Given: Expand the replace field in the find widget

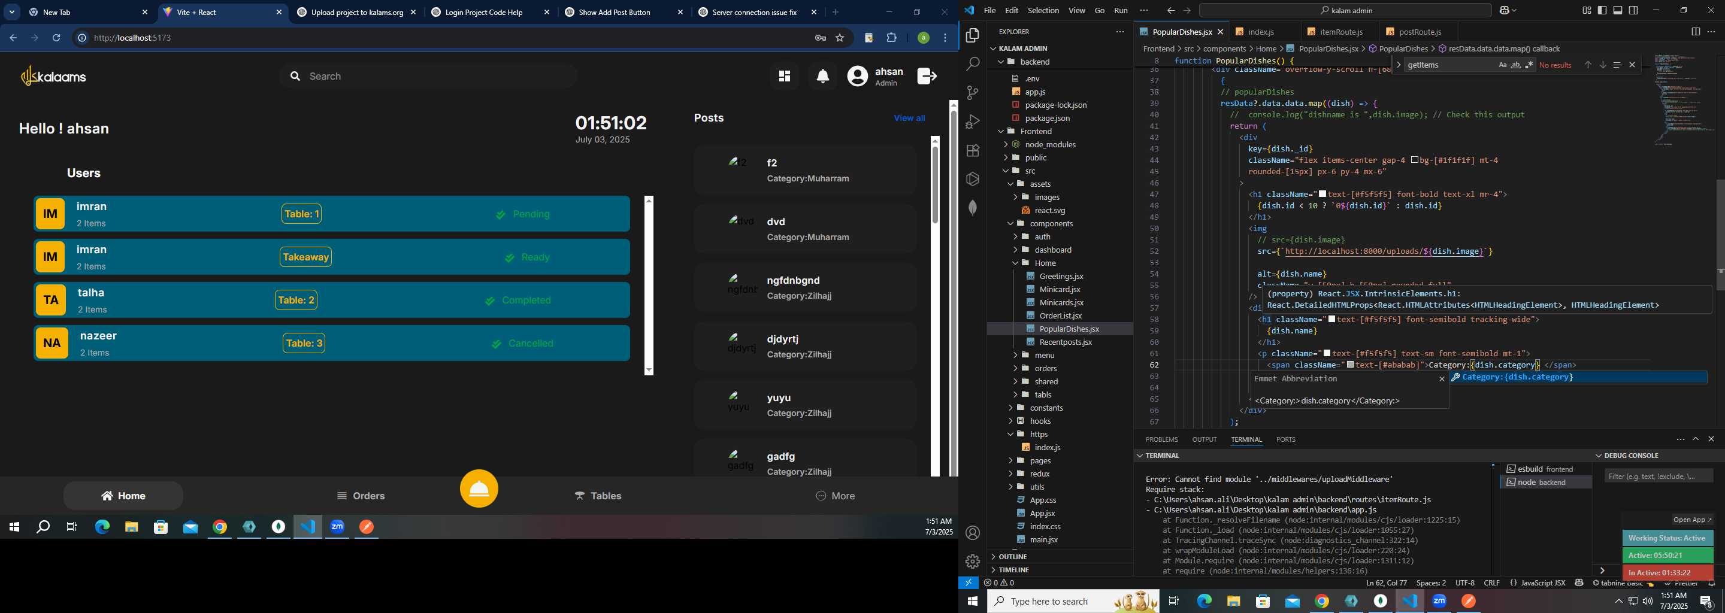Looking at the screenshot, I should coord(1399,65).
